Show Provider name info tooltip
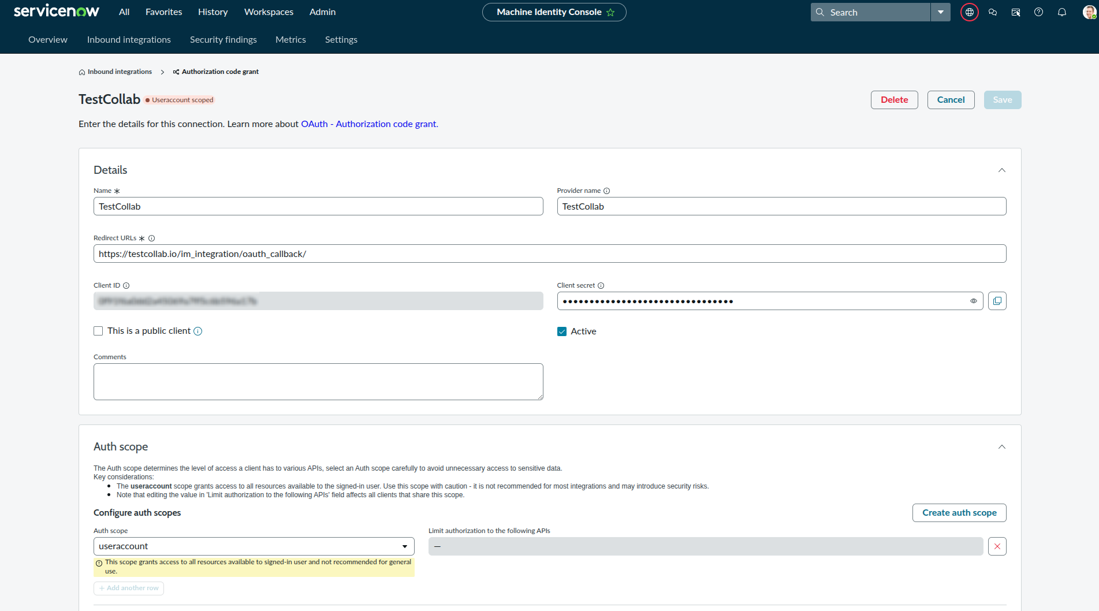The width and height of the screenshot is (1099, 611). [606, 191]
